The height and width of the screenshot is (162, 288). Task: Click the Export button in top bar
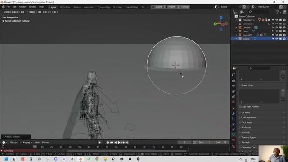coord(158,7)
